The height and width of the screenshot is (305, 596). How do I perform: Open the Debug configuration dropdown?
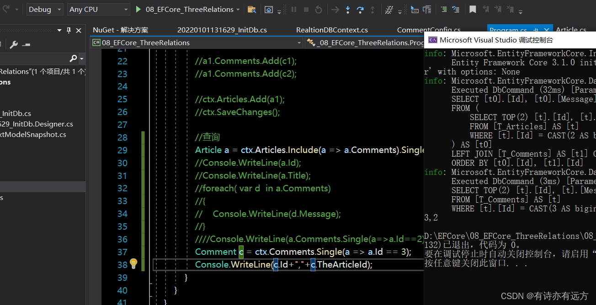pos(44,9)
